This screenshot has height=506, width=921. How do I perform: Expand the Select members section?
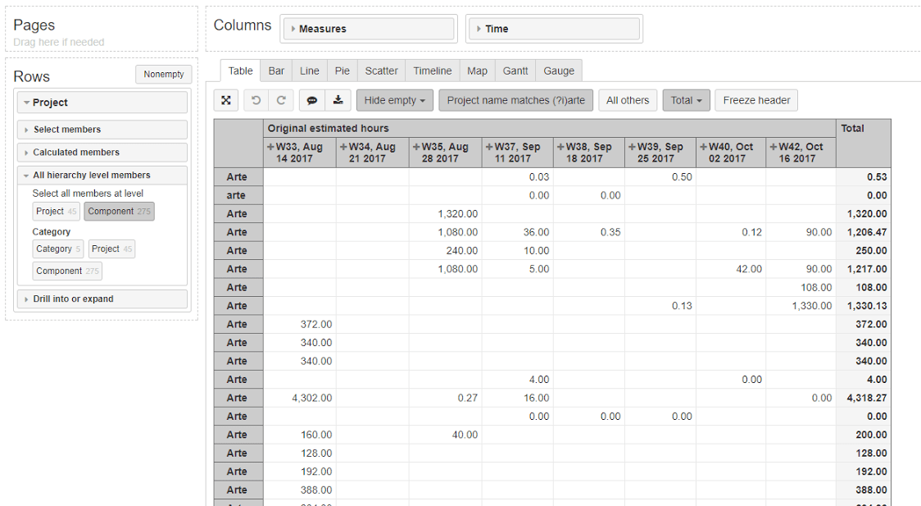pos(102,130)
